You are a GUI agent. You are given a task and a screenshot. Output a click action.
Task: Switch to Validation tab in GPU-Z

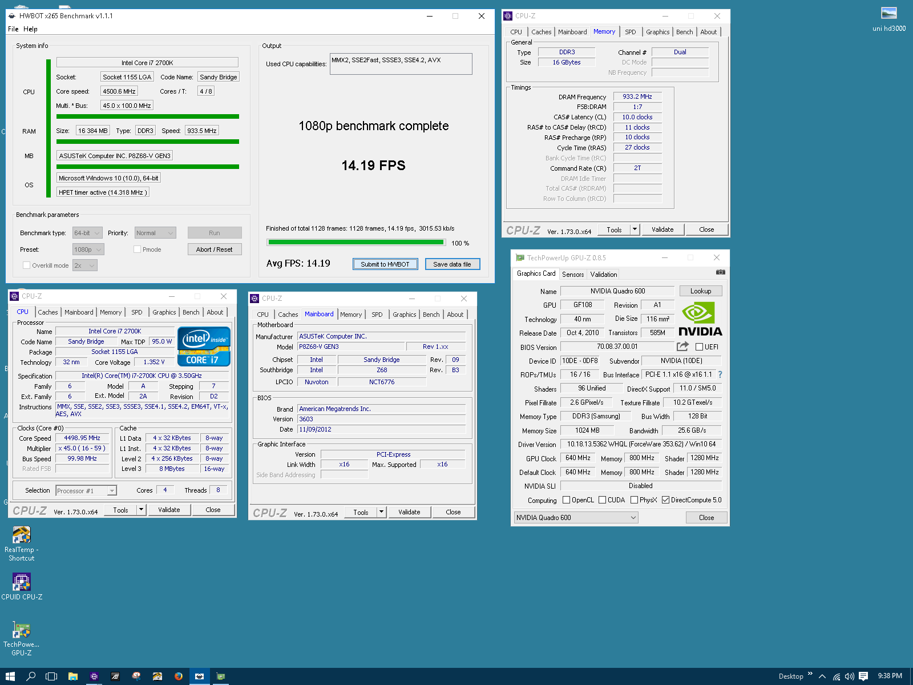[604, 275]
